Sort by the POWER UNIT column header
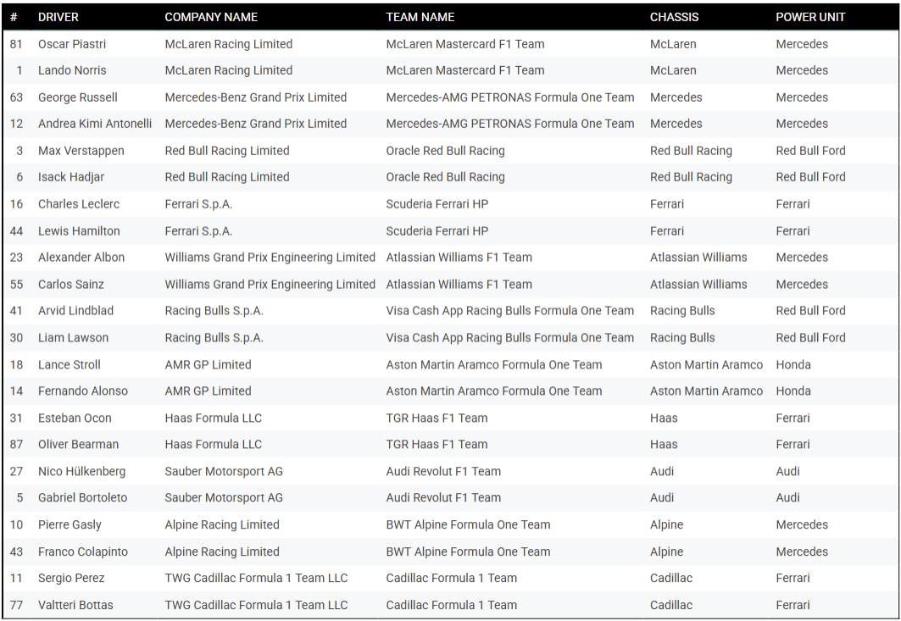Screen dimensions: 901x621 click(805, 17)
